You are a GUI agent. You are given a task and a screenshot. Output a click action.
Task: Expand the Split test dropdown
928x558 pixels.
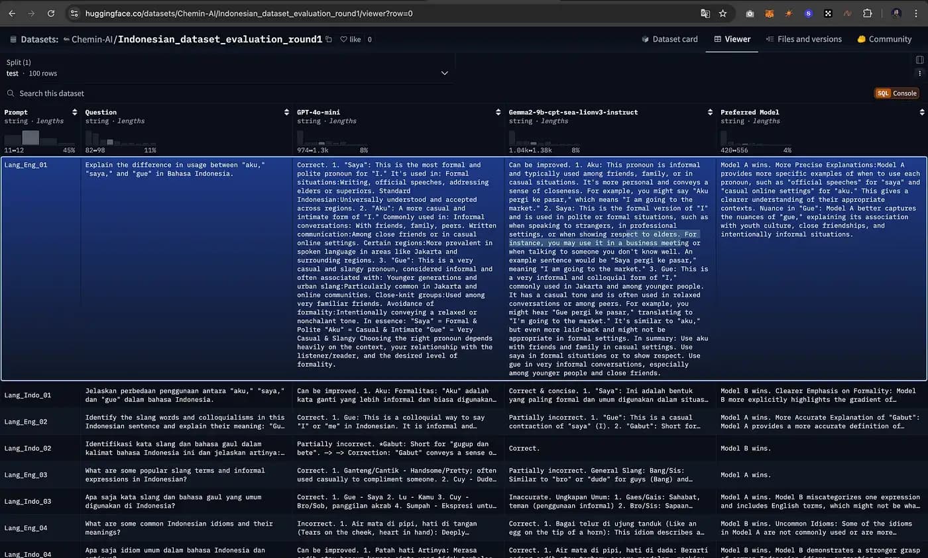click(444, 73)
